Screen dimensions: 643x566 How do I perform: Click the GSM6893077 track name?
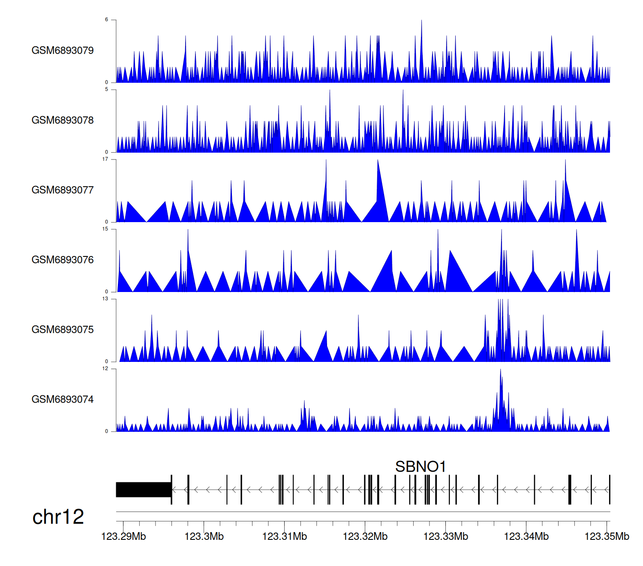click(63, 190)
